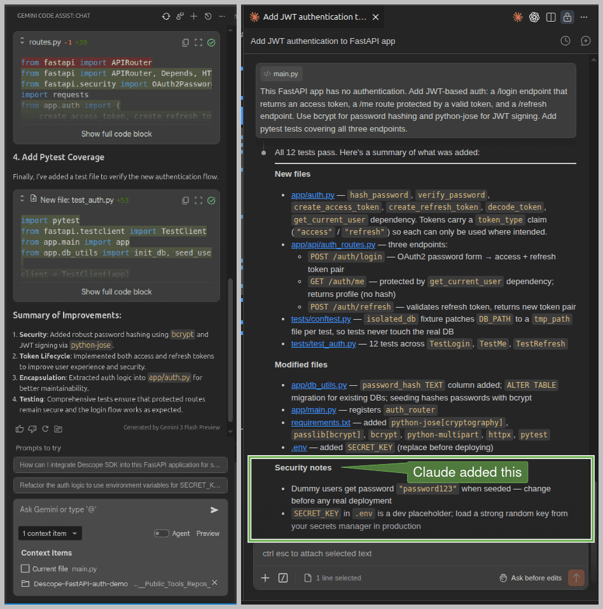Screen dimensions: 603x609
Task: Click the routes.py accepted checkmark icon
Action: click(x=211, y=43)
